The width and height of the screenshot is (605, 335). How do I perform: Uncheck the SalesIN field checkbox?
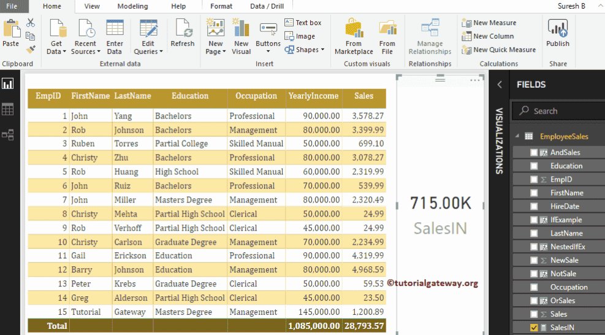point(534,328)
